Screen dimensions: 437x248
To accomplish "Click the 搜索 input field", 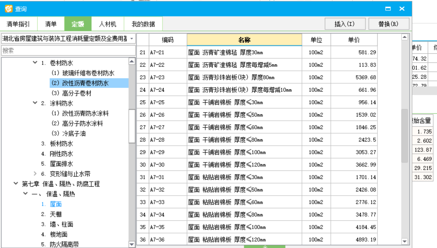I will tap(68, 50).
